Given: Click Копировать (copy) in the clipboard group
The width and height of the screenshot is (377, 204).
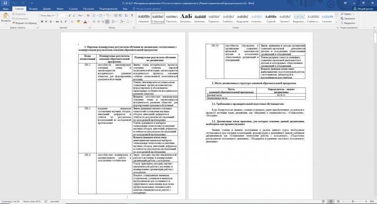Looking at the screenshot, I should click(20, 18).
